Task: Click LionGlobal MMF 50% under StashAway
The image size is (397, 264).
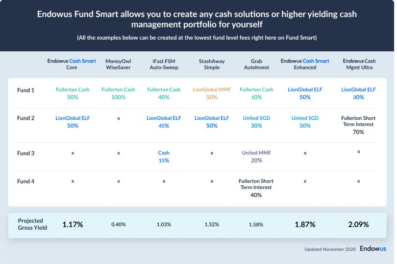Action: (212, 93)
